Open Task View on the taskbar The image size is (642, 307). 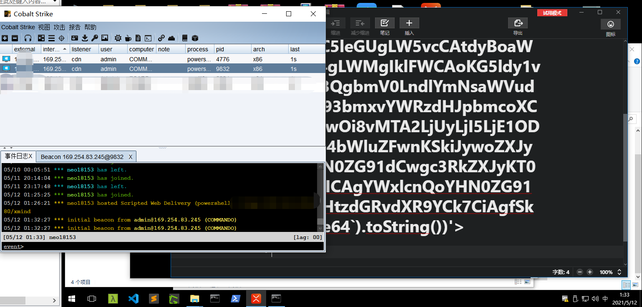[91, 299]
